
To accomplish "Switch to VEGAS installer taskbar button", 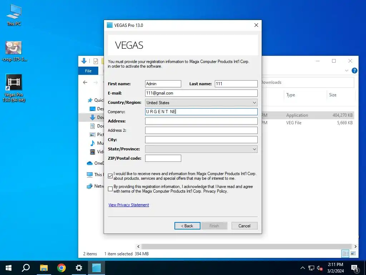I will (x=97, y=268).
